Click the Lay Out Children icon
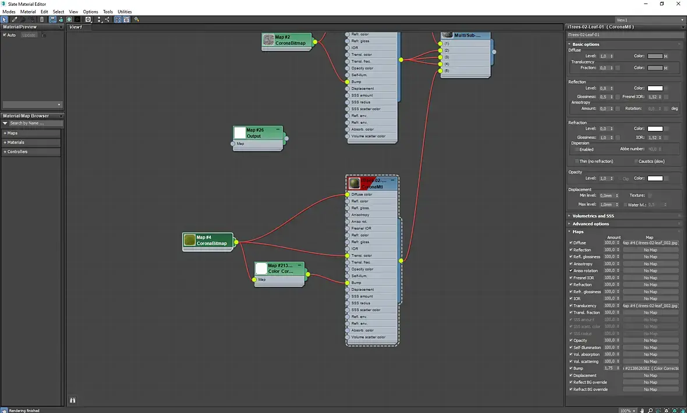 [x=107, y=20]
